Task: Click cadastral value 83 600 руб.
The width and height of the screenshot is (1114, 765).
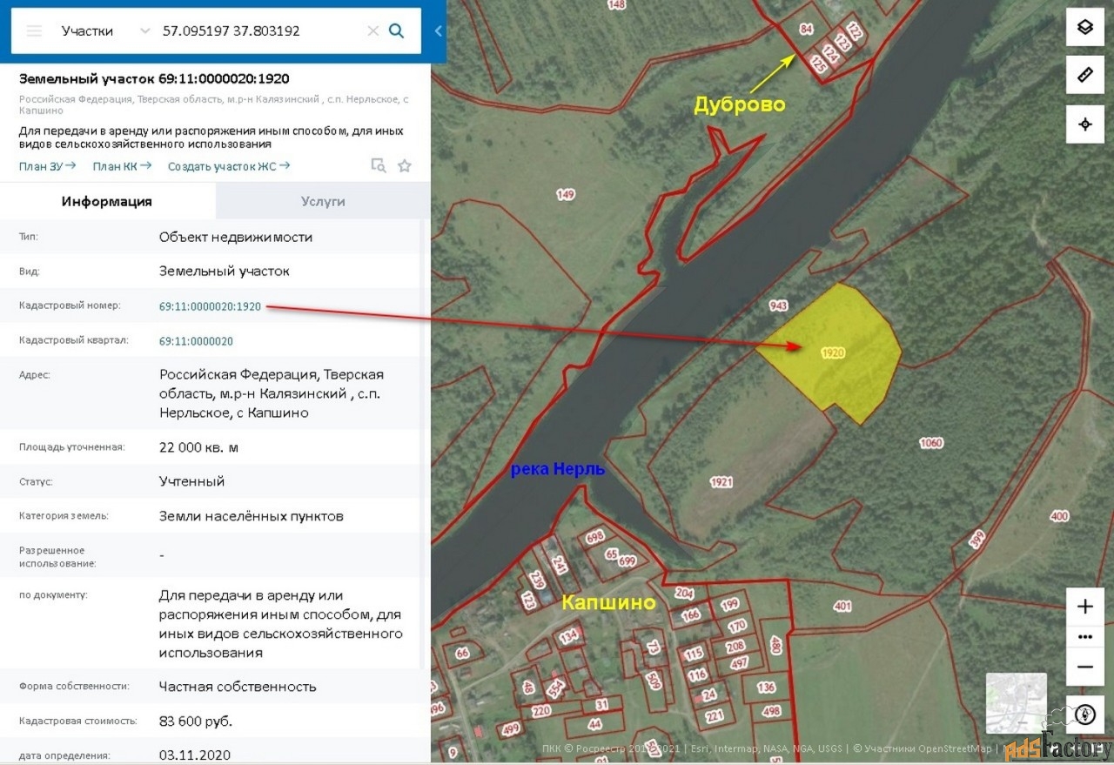Action: [x=195, y=721]
